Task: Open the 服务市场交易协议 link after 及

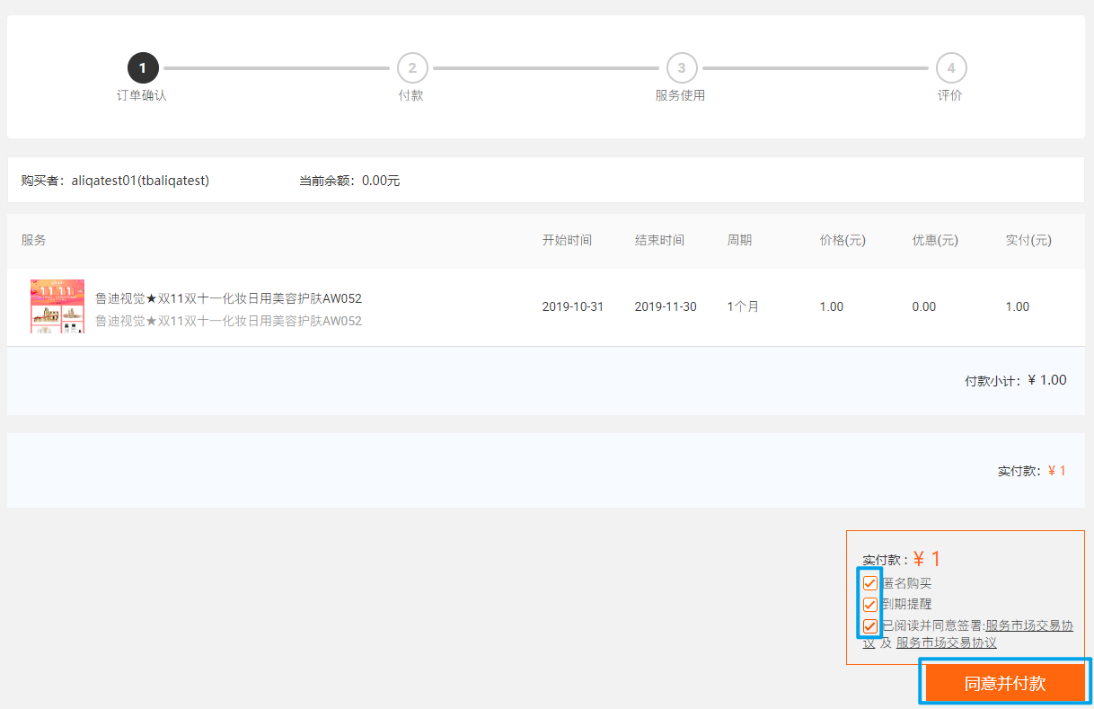Action: [946, 643]
